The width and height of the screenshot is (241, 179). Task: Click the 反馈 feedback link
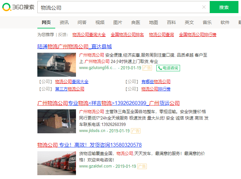tap(63, 35)
